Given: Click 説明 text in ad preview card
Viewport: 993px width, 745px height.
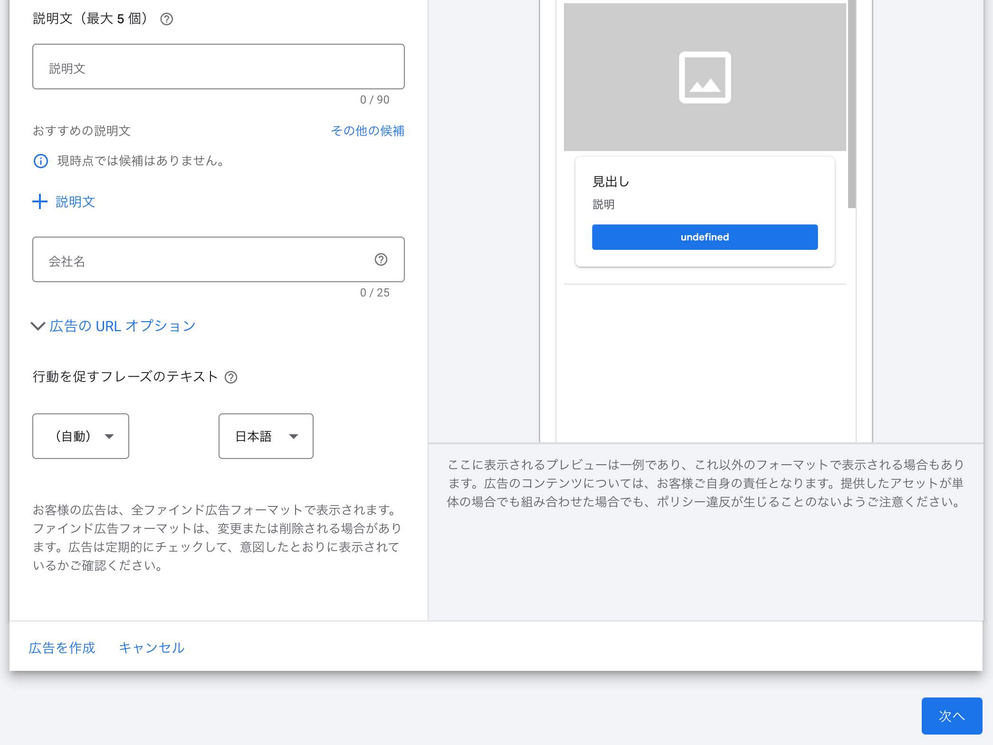Looking at the screenshot, I should [x=603, y=204].
